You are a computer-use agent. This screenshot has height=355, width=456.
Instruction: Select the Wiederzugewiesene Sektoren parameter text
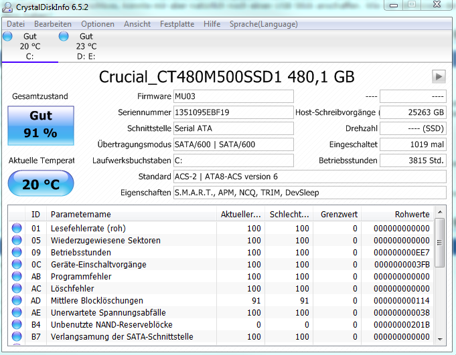click(106, 240)
